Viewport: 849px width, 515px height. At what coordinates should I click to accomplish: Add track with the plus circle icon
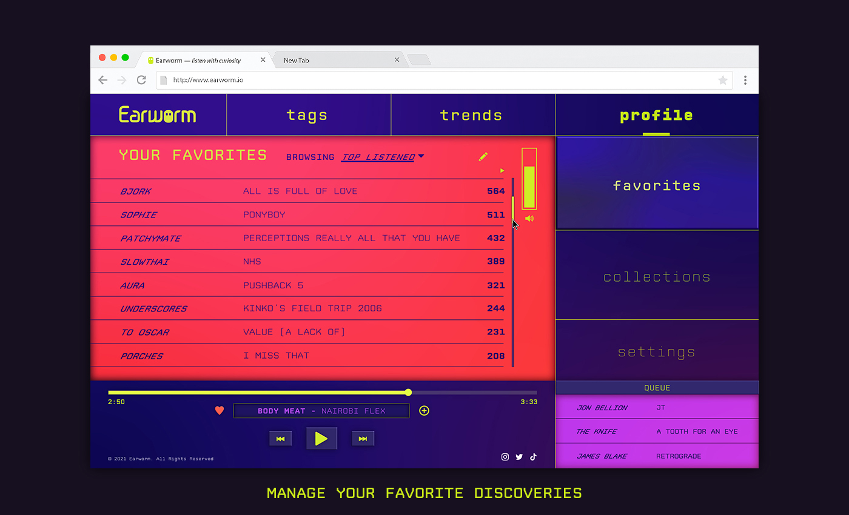(424, 411)
